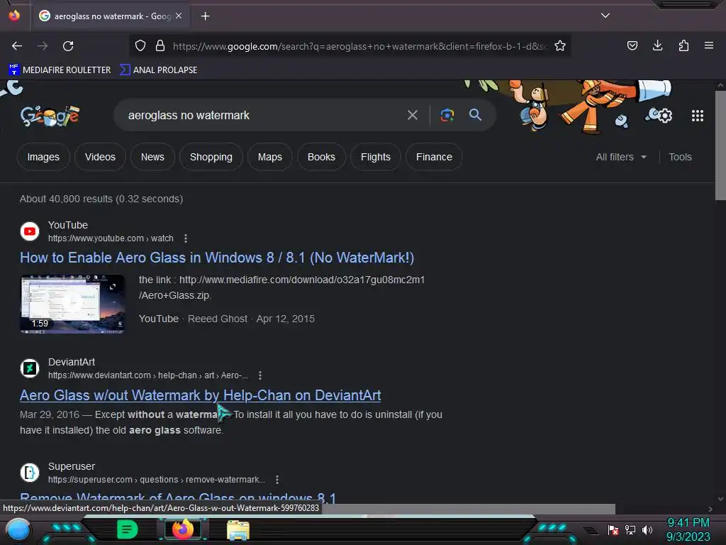
Task: Open File Explorer from taskbar
Action: (238, 530)
